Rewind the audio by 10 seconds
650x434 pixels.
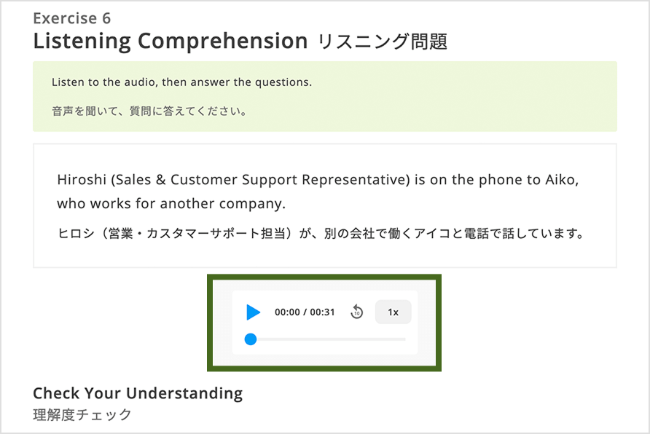[x=356, y=312]
